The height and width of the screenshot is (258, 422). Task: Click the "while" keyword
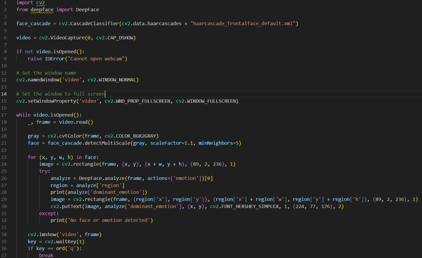click(x=23, y=115)
